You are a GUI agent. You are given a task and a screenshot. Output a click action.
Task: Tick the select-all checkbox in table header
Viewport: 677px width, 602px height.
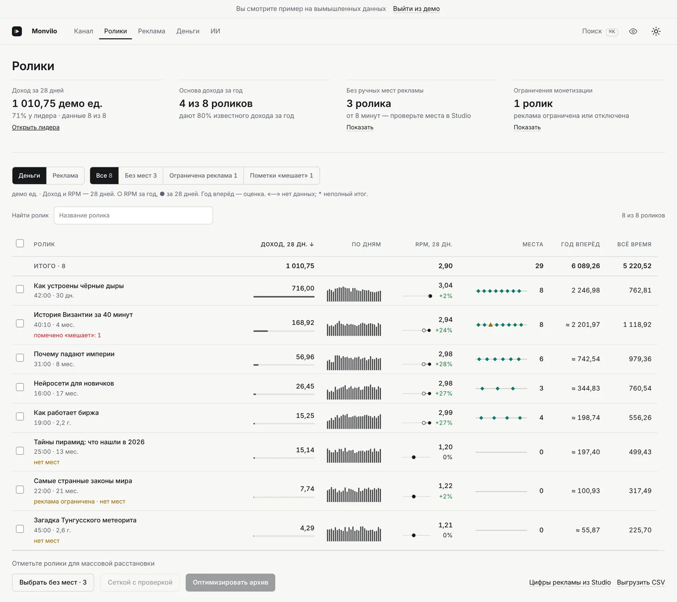pos(20,243)
